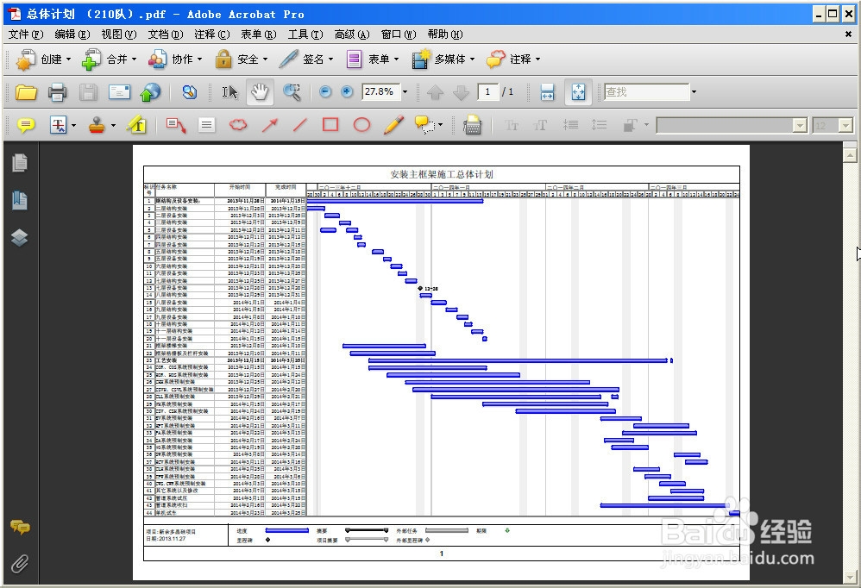Open the Pages panel in sidebar

[20, 163]
